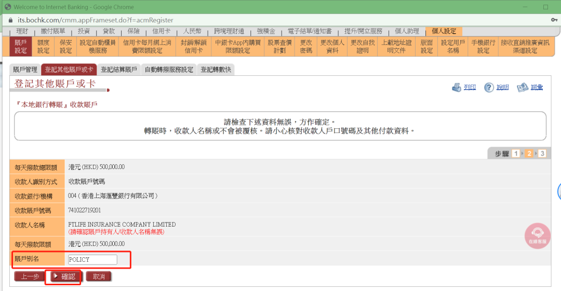Open 版面設定 submenu item
Viewport: 561px width, 291px height.
click(426, 47)
